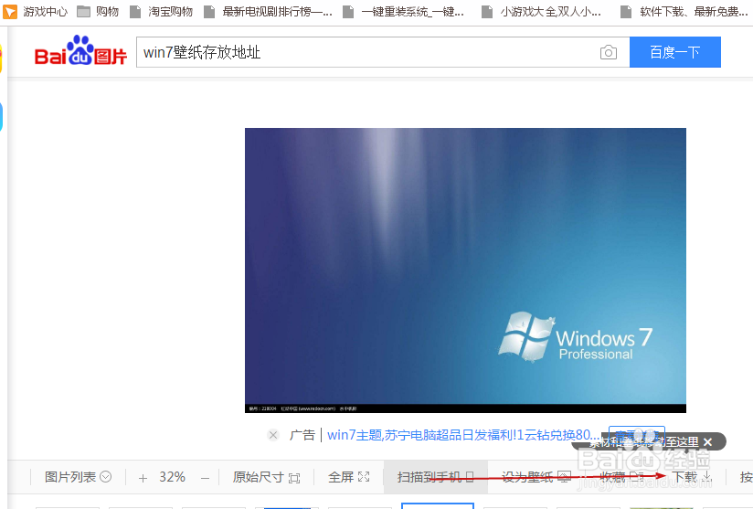Close the ad with the round X icon
Image resolution: width=753 pixels, height=509 pixels.
click(x=273, y=435)
